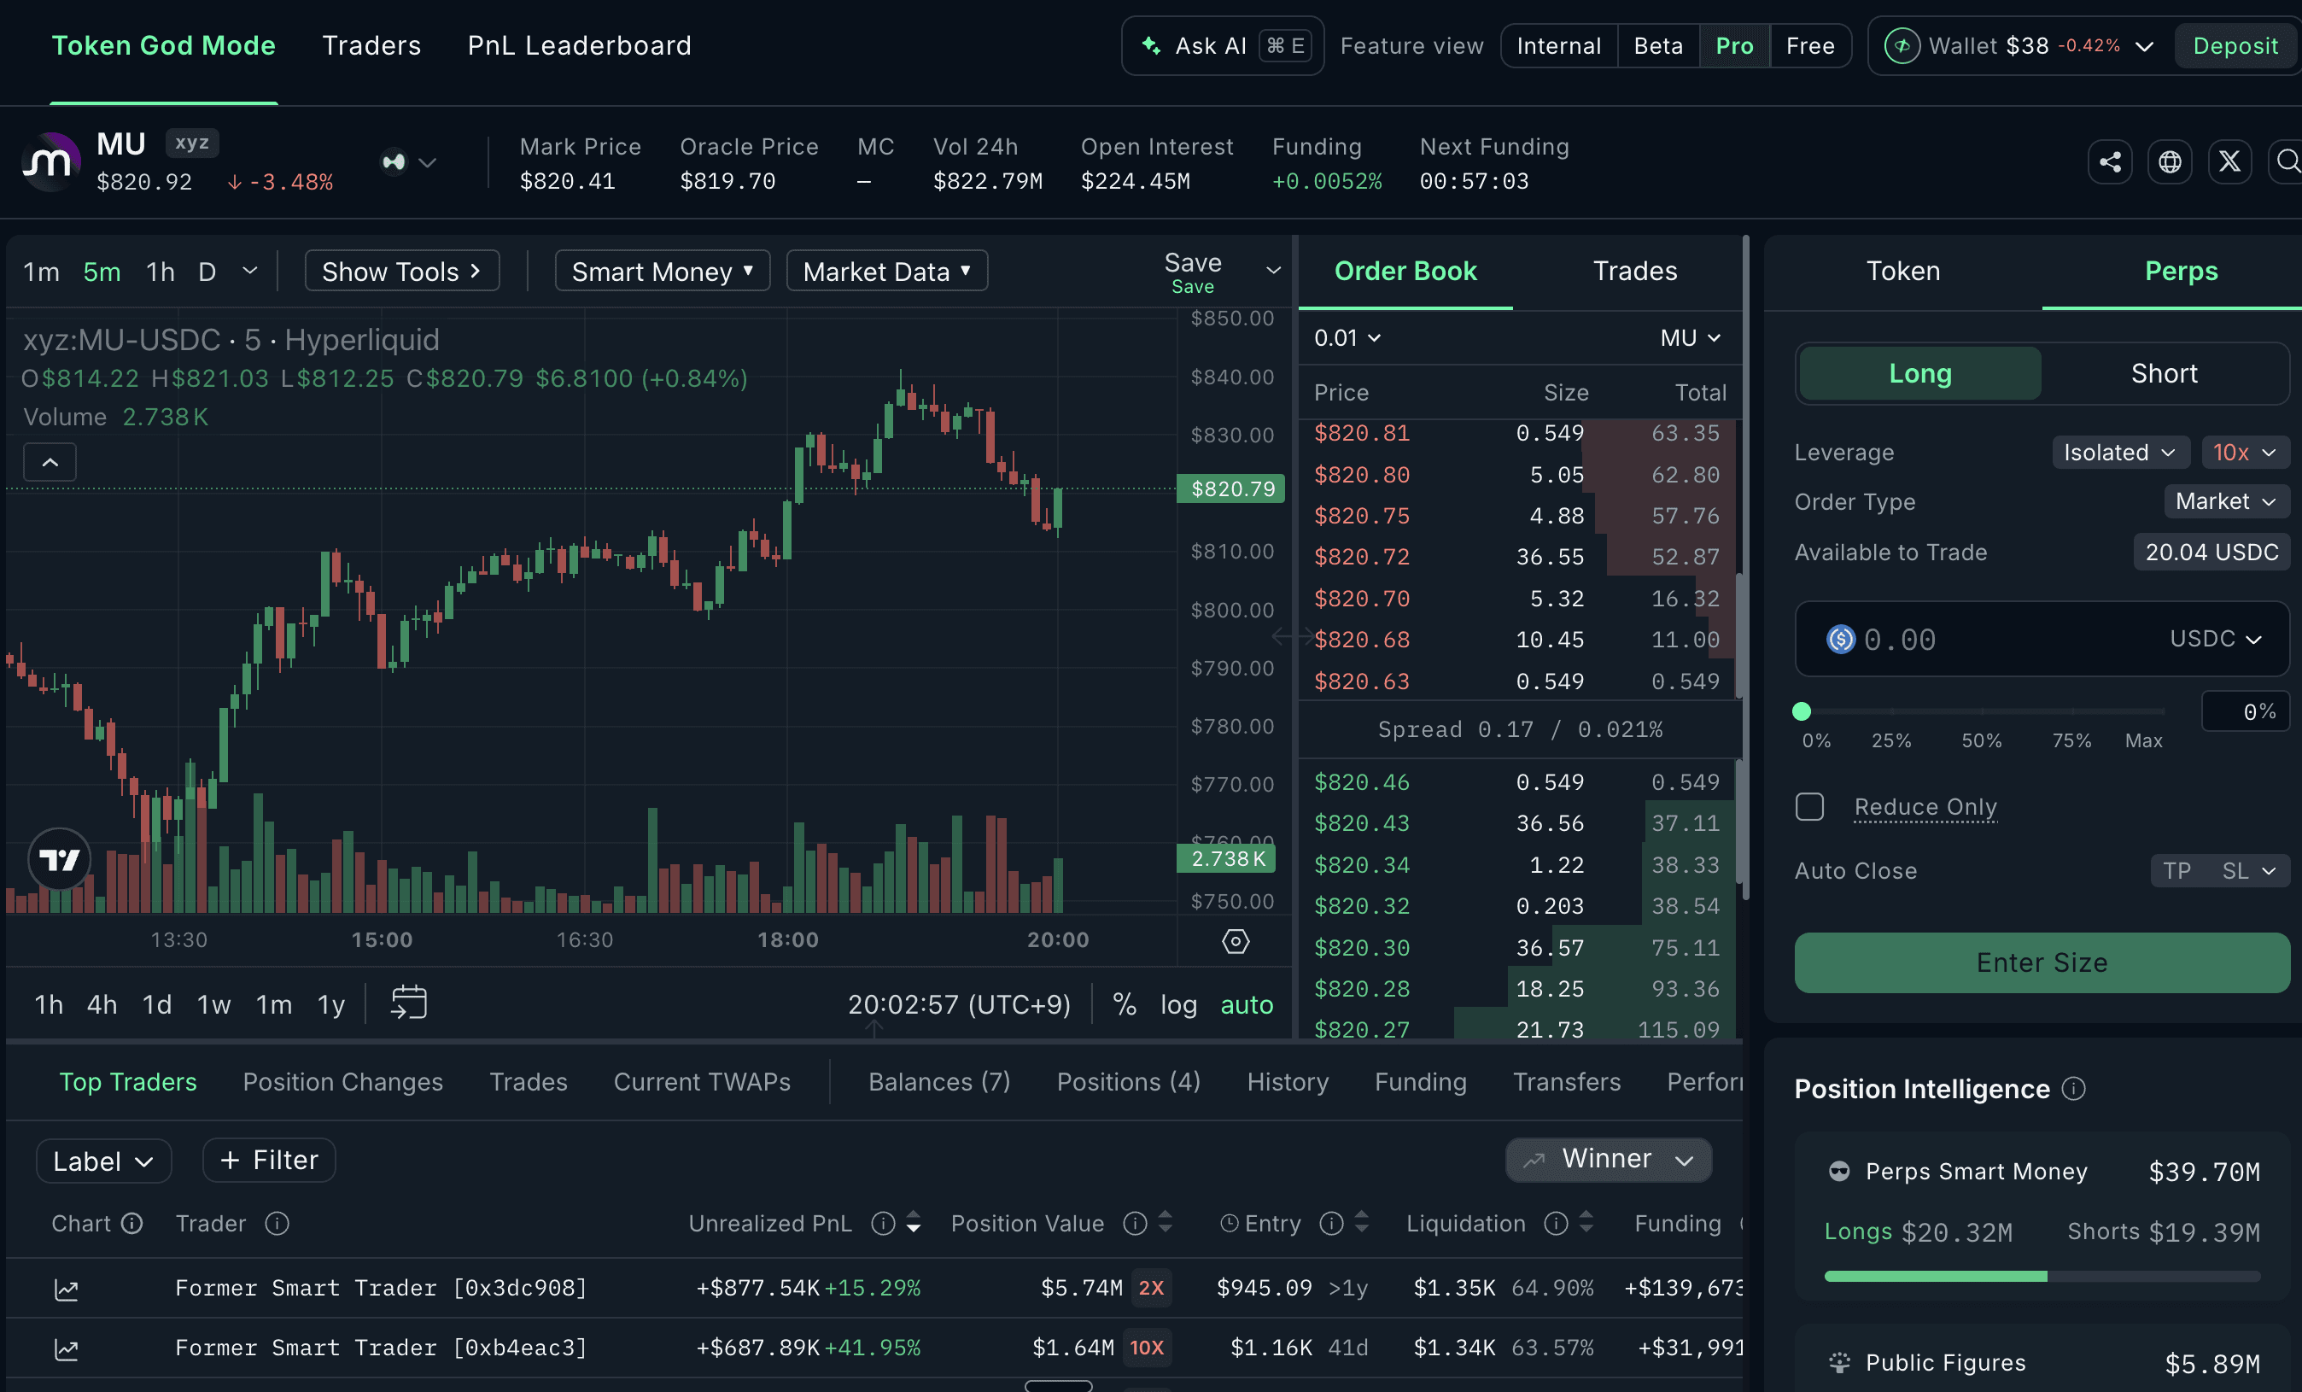This screenshot has width=2302, height=1392.
Task: Open the Market order type dropdown
Action: click(x=2225, y=501)
